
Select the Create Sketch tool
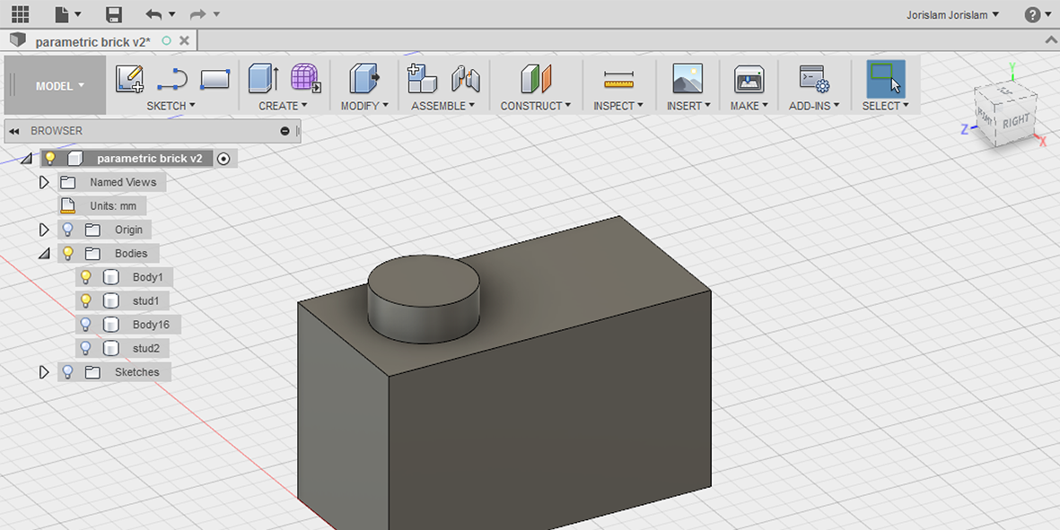point(129,79)
